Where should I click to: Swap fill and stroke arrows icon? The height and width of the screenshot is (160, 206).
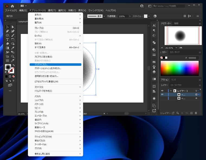tap(14, 65)
